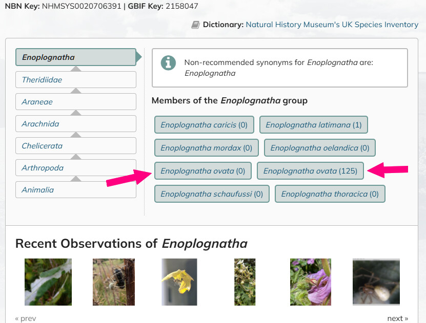Open Natural History Museum's UK Species Inventory link
The width and height of the screenshot is (426, 323).
click(x=332, y=25)
